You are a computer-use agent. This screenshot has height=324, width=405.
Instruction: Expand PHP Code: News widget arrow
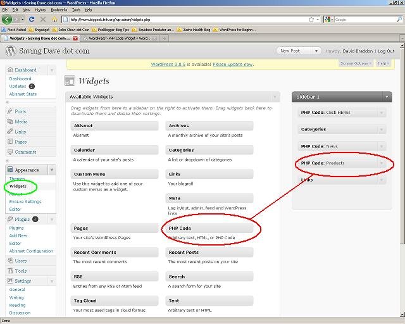381,147
